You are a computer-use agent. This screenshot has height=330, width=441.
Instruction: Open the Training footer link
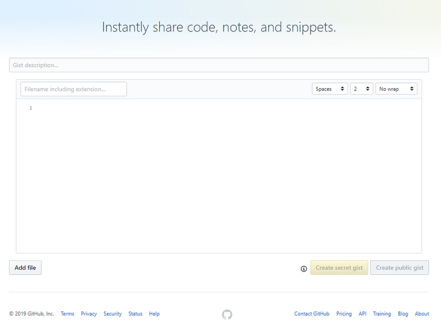click(x=382, y=313)
